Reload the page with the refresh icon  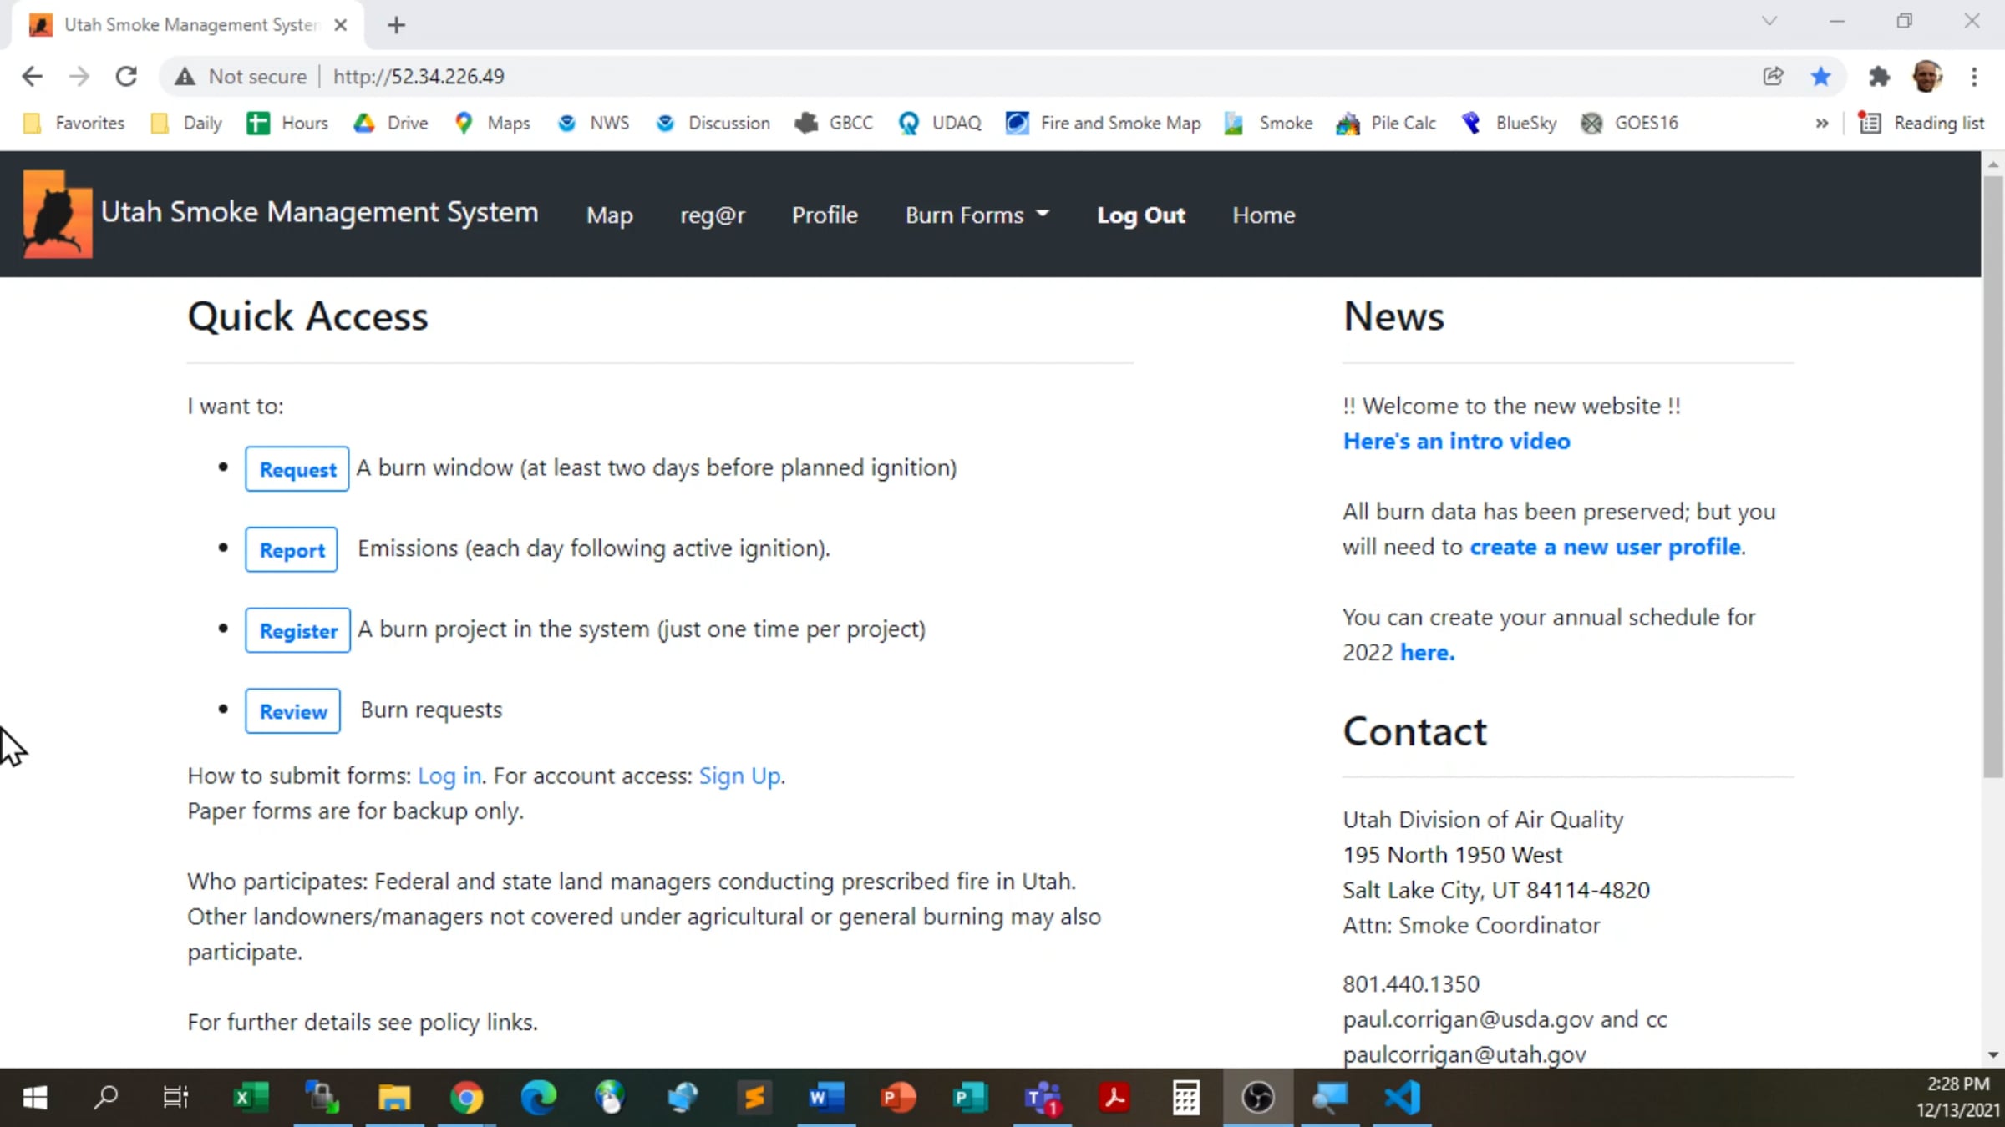126,77
